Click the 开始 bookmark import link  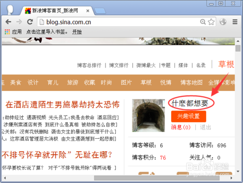tap(77, 32)
